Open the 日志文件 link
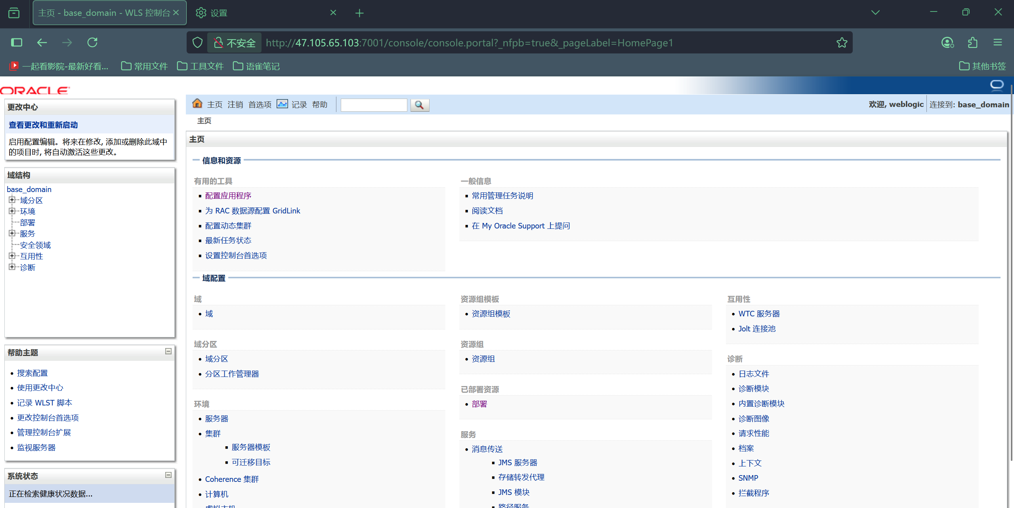1014x508 pixels. click(x=754, y=374)
